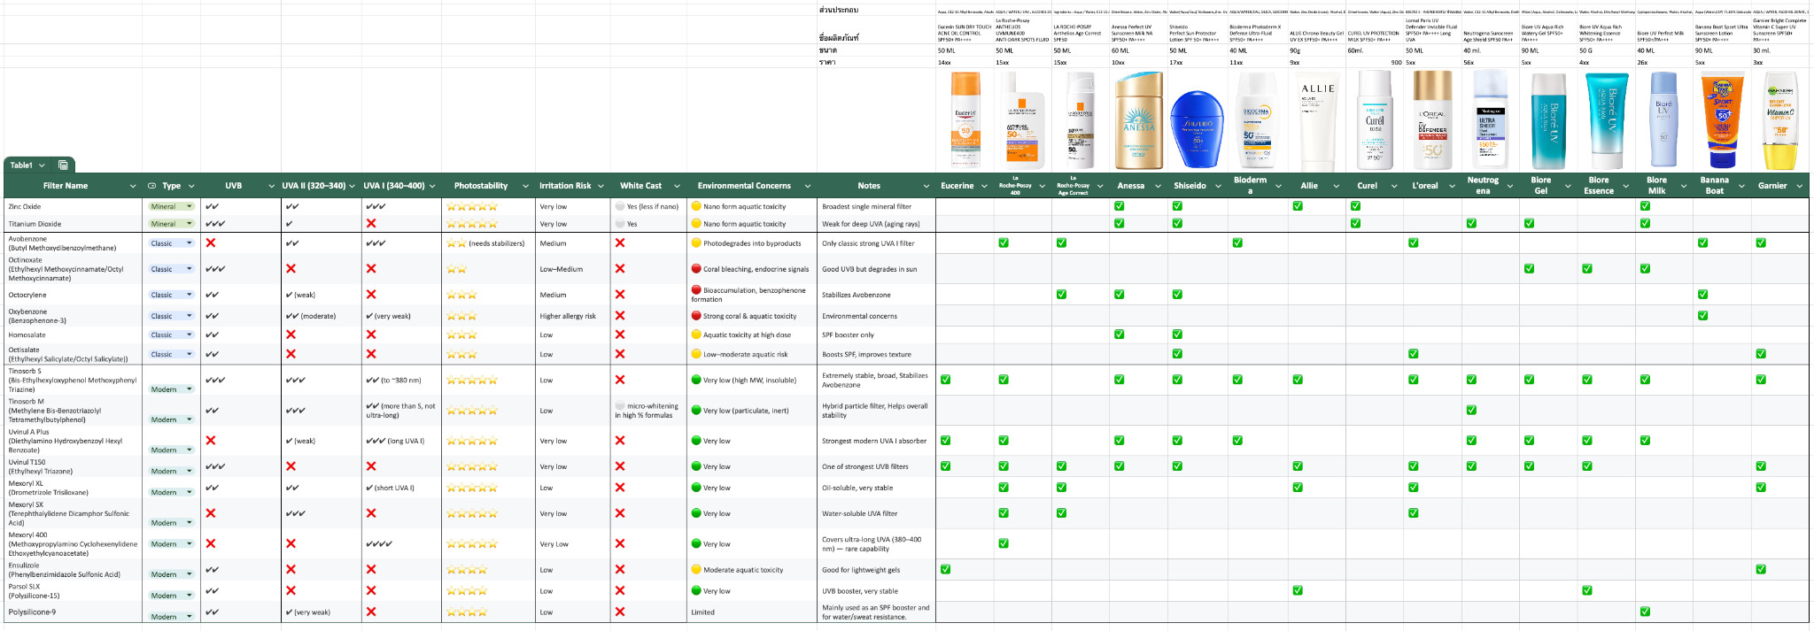Open the Garnier column filter arrow
Image resolution: width=1814 pixels, height=631 pixels.
point(1798,186)
